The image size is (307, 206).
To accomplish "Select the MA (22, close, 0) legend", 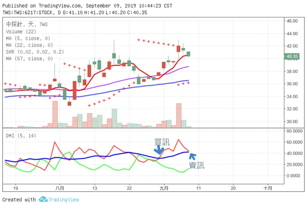I will click(x=29, y=45).
